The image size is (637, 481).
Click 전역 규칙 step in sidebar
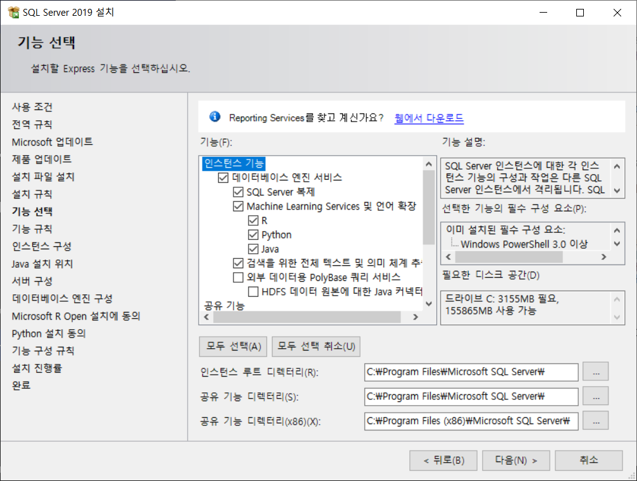tap(32, 125)
